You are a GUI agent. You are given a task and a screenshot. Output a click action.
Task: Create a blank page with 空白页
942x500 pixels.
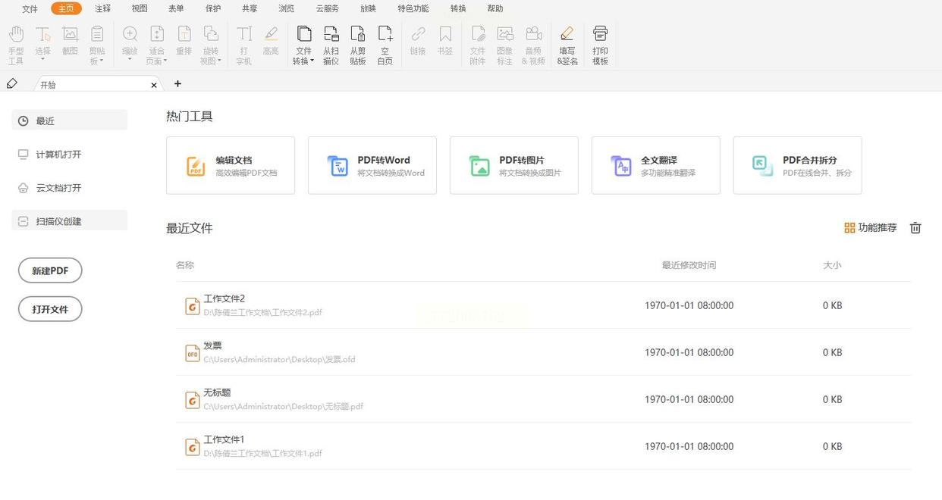[x=385, y=34]
